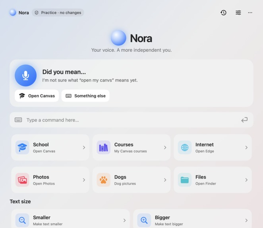Image resolution: width=263 pixels, height=228 pixels.
Task: Open the history clock icon
Action: [x=223, y=13]
